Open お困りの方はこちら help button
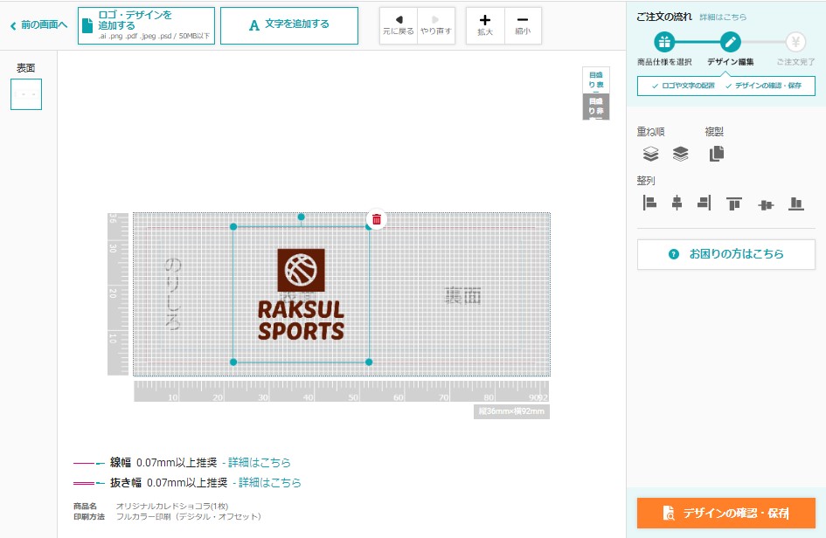 pos(725,254)
